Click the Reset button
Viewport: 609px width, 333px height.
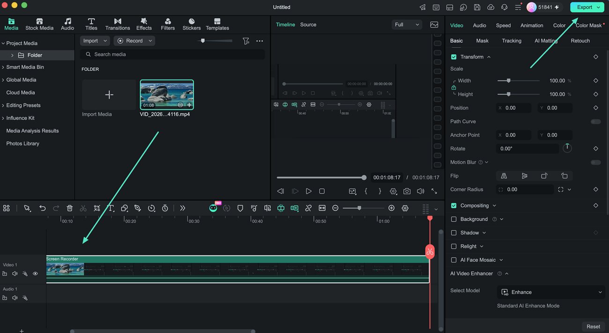593,326
